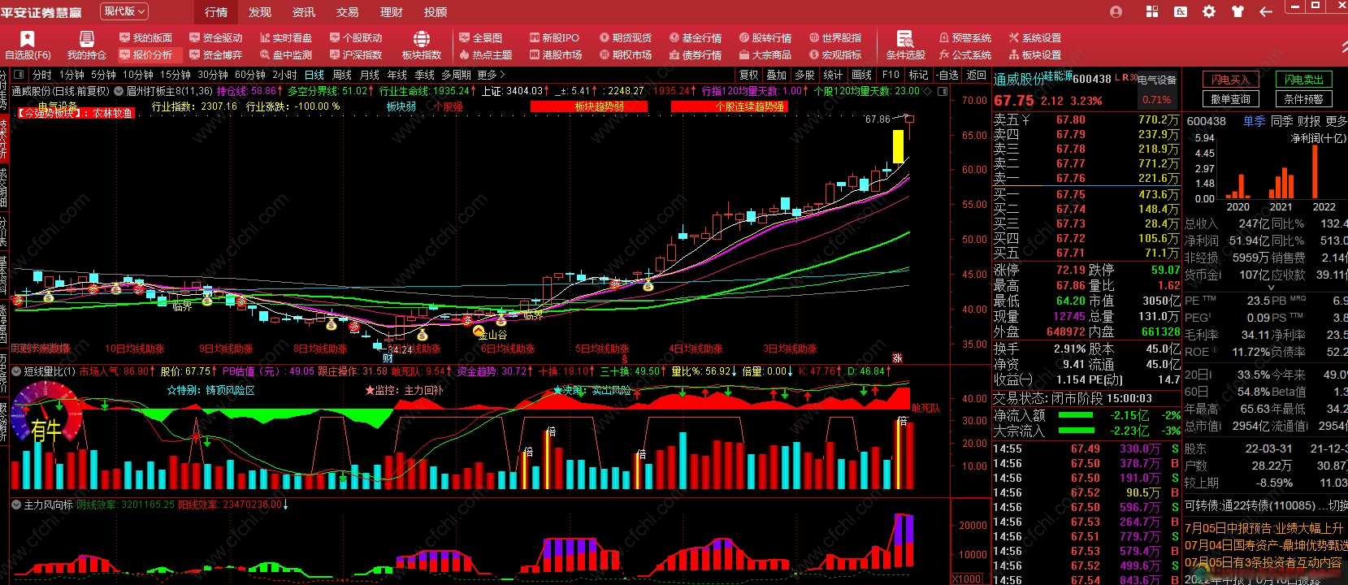Open 我的版面 layout tool

tap(145, 38)
